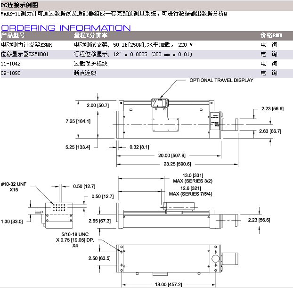Click the '12.6 [321]' dimension
The image size is (293, 288).
[191, 189]
